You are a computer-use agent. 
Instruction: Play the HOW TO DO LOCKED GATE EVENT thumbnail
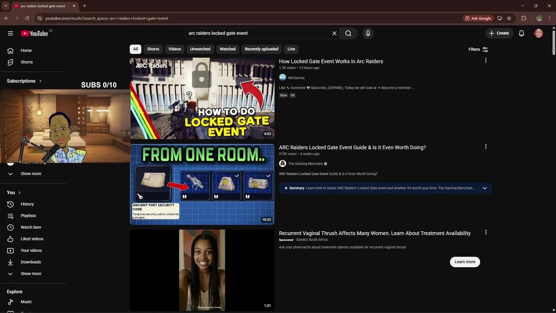(x=202, y=98)
